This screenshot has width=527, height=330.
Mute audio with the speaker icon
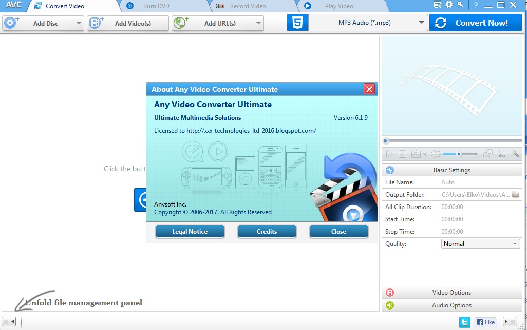(435, 154)
